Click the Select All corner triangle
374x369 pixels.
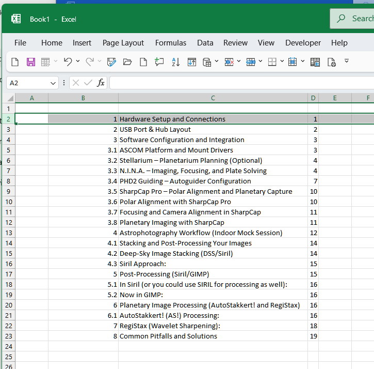(9, 98)
